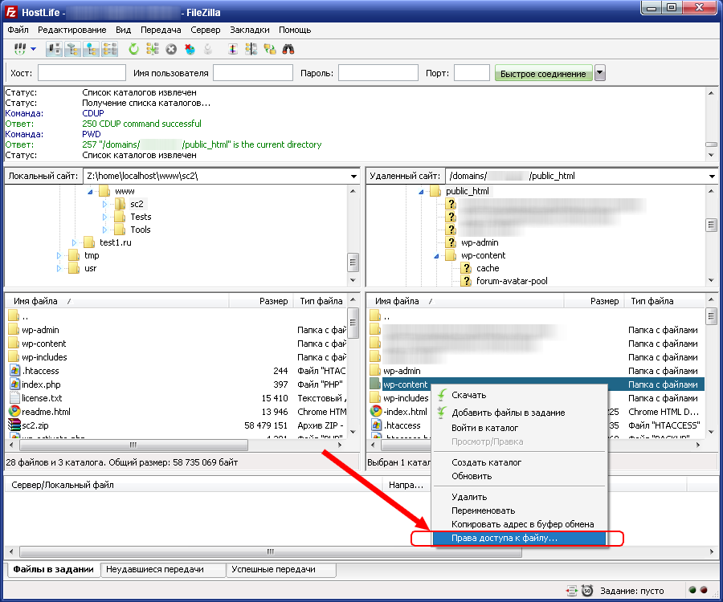Open the Удаленный сайт path dropdown
Screen dimensions: 723x602
pyautogui.click(x=712, y=176)
